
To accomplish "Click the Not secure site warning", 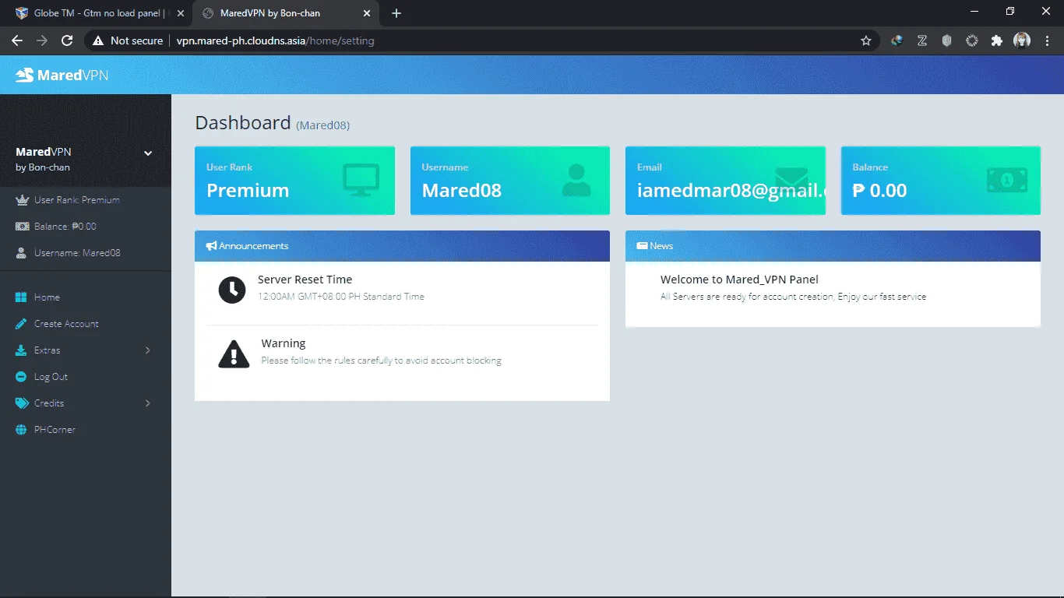I will [x=128, y=40].
